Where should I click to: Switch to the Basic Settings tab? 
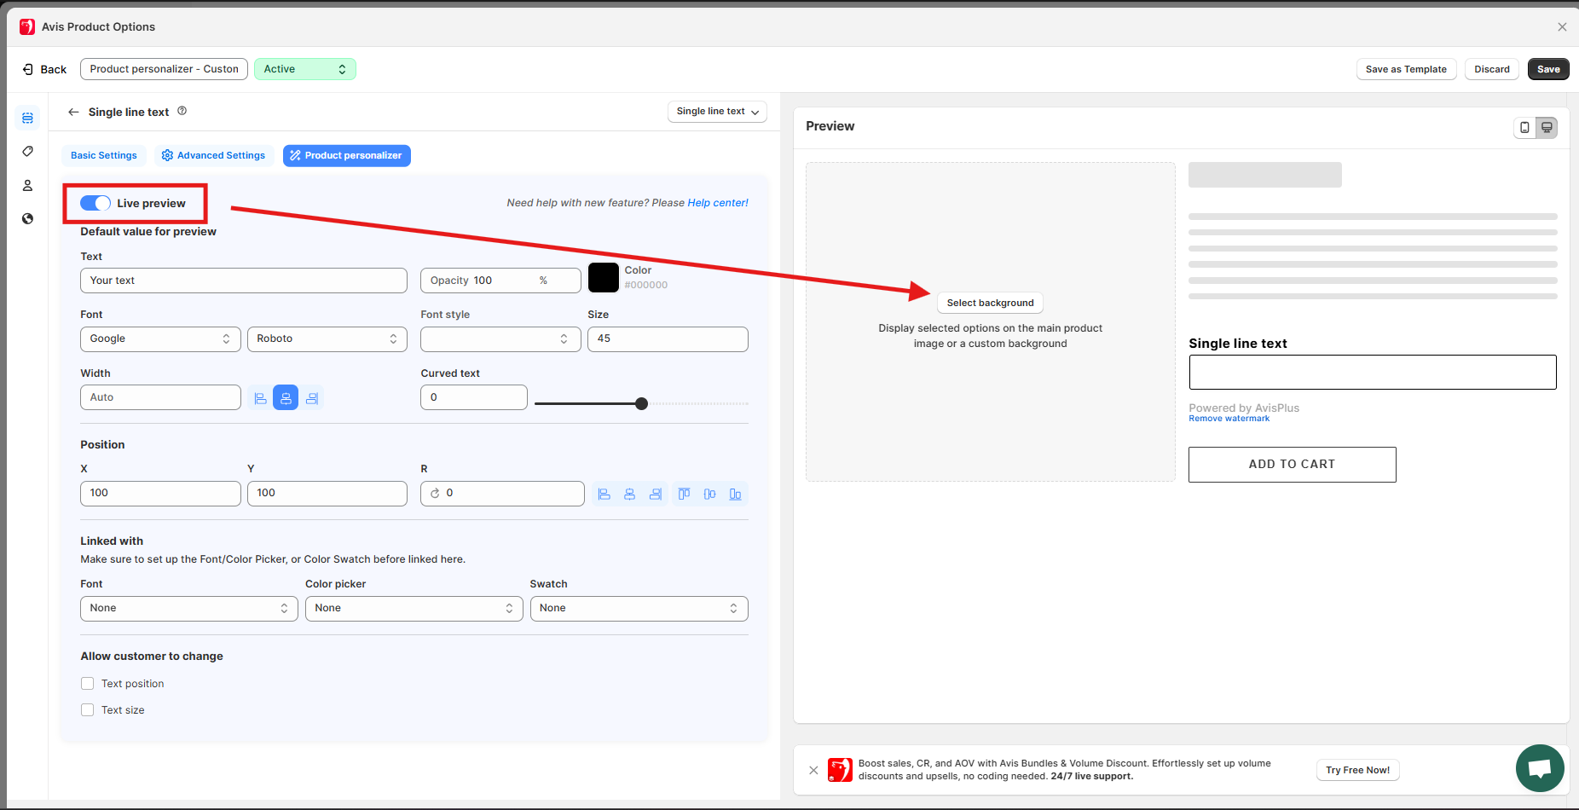pyautogui.click(x=103, y=155)
